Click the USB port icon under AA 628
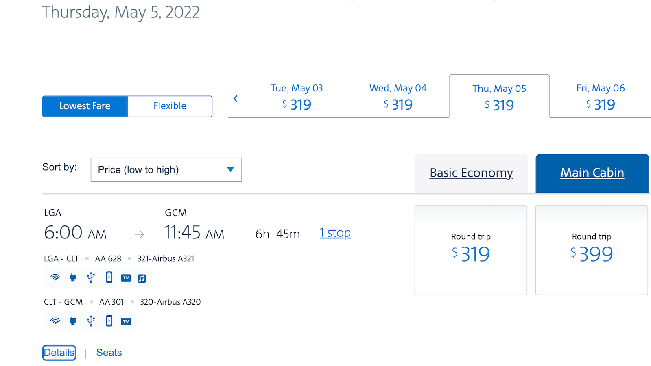Viewport: 651px width, 366px height. coord(91,278)
